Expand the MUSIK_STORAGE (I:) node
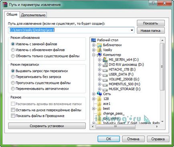 (x=99, y=89)
